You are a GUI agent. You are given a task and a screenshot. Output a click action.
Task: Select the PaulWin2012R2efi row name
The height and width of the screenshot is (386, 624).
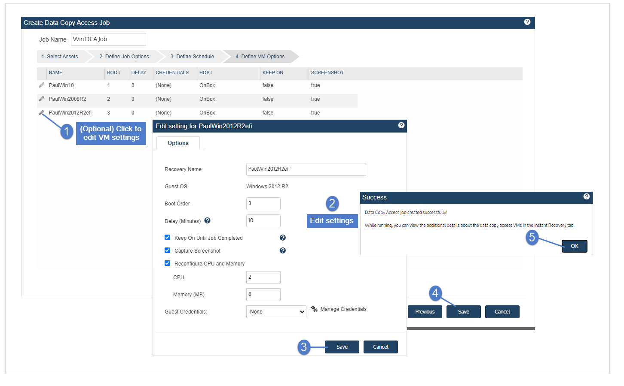tap(70, 113)
